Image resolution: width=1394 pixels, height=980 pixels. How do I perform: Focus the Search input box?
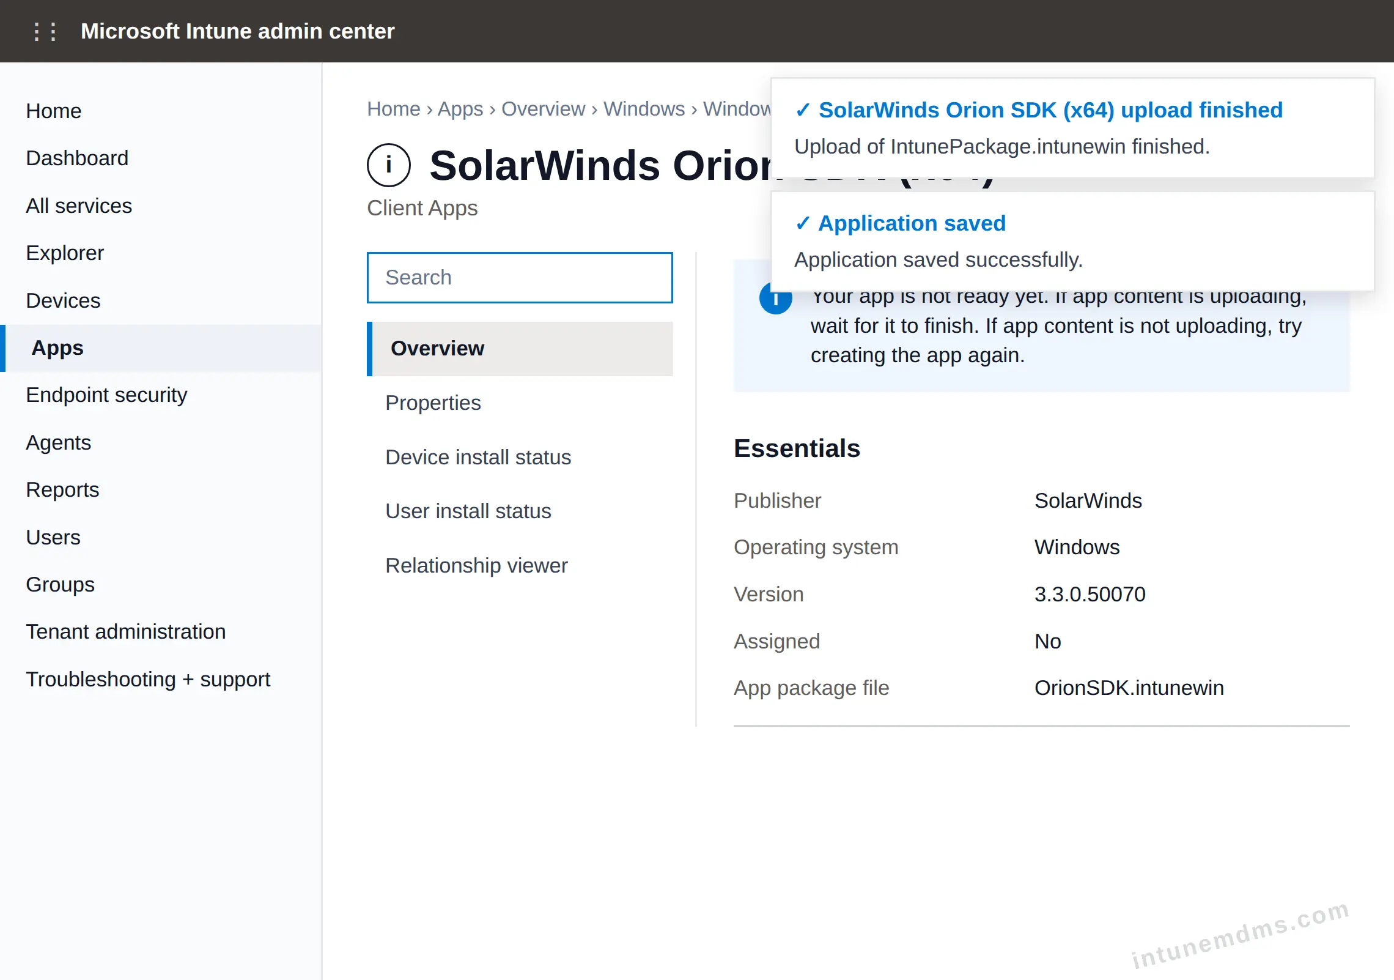click(520, 277)
